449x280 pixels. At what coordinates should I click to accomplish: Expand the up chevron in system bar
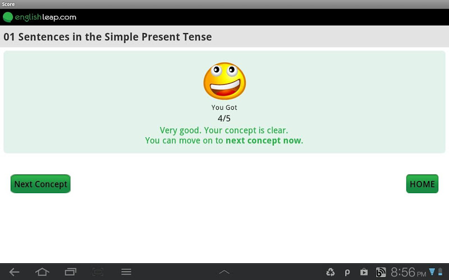pyautogui.click(x=224, y=272)
